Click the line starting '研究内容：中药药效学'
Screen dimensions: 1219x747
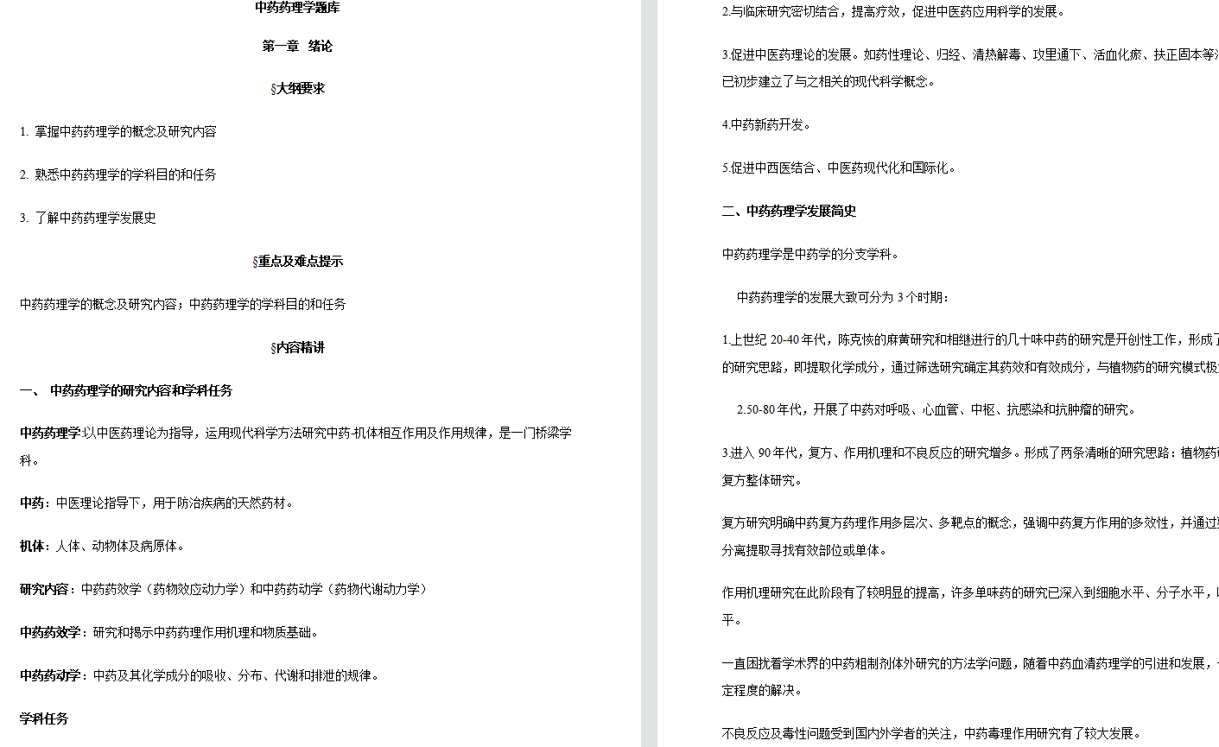(x=224, y=590)
